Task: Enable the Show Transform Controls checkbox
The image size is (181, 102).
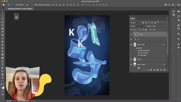Action: click(33, 5)
